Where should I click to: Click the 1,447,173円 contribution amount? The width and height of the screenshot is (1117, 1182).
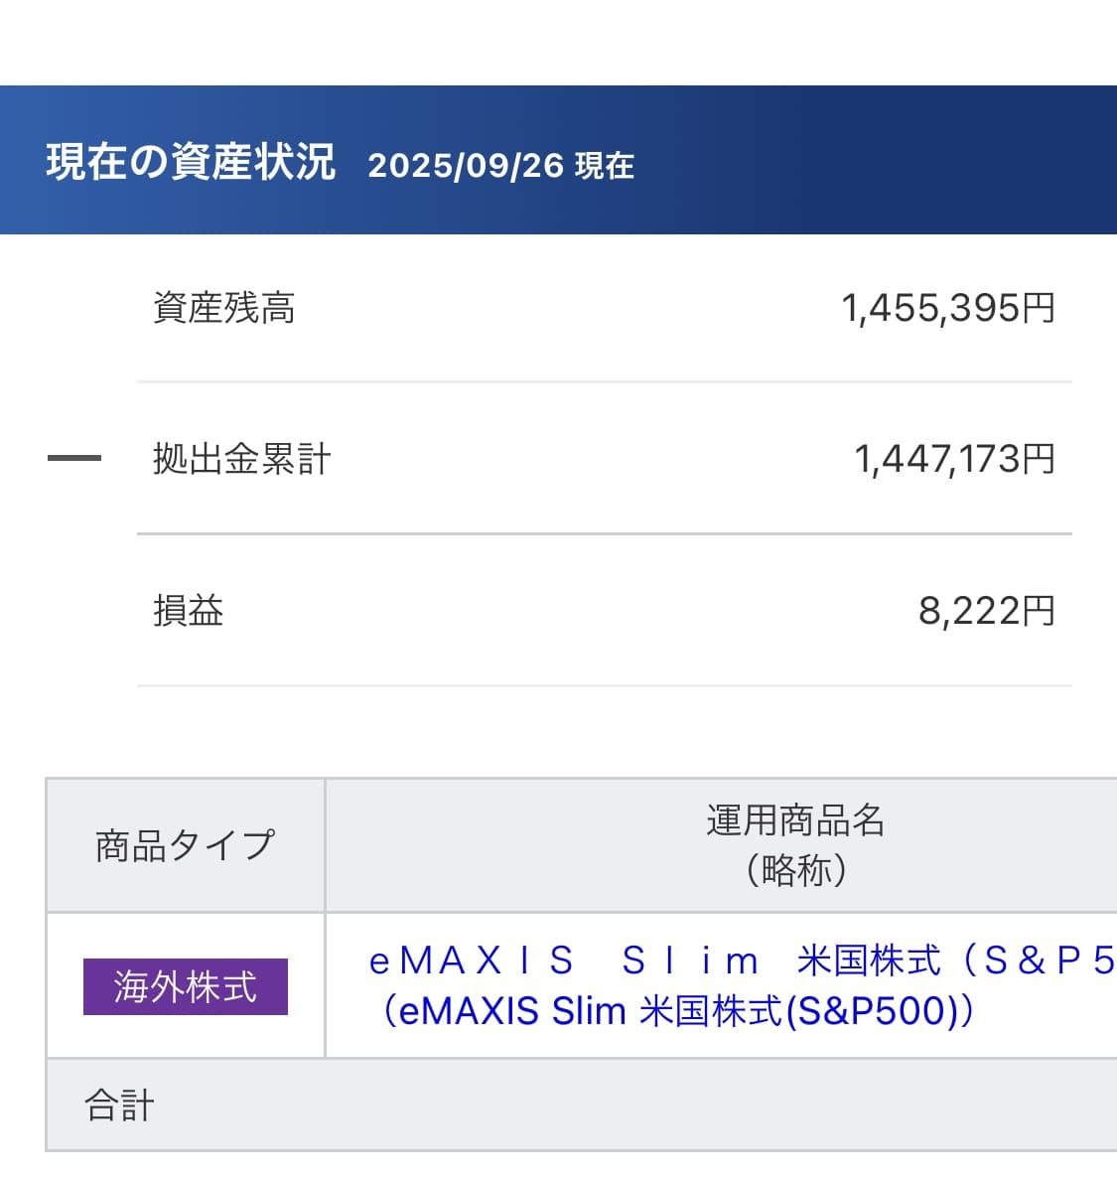click(954, 459)
